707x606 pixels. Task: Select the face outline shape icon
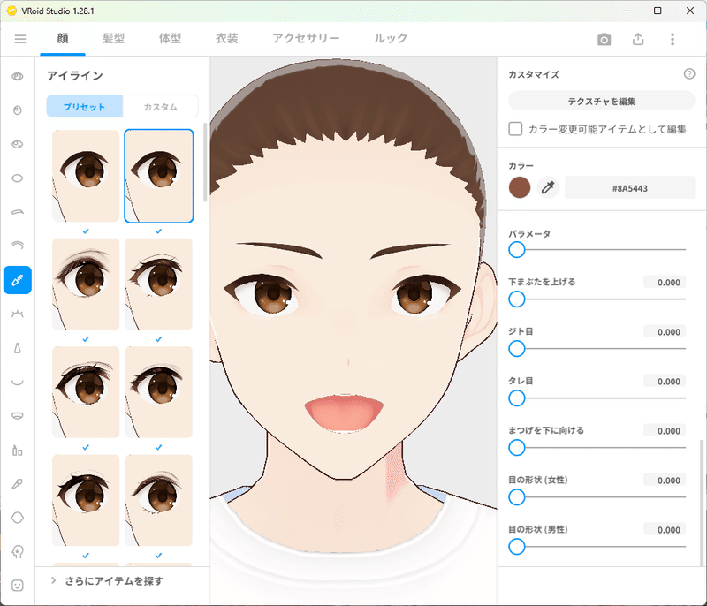click(18, 518)
